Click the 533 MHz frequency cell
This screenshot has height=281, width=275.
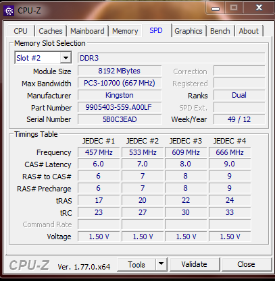point(143,152)
